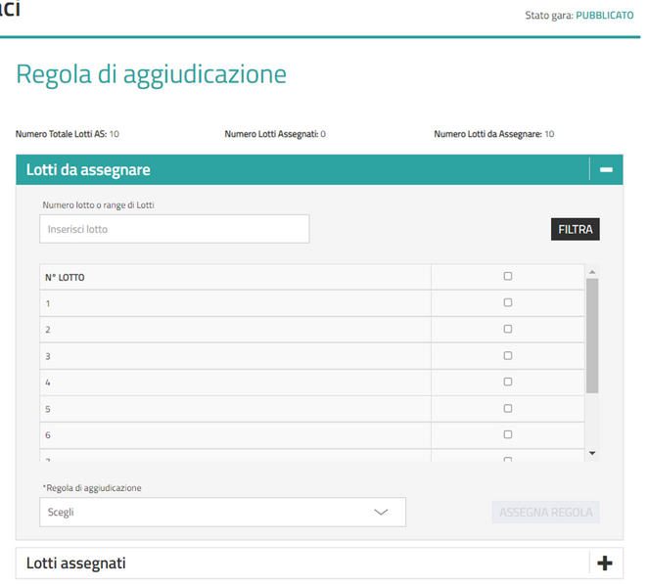Select lot 3 checkbox
The width and height of the screenshot is (649, 586).
(507, 356)
